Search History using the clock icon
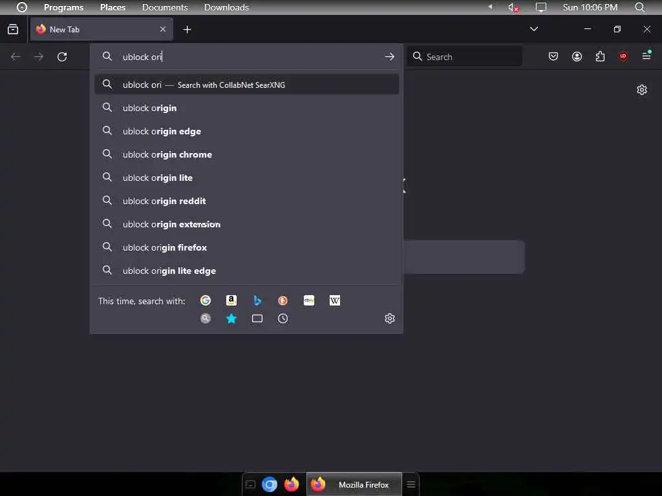 tap(283, 318)
